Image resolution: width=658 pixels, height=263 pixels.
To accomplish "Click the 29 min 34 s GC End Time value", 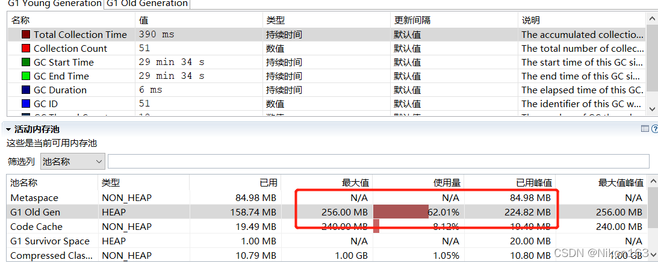I will pos(171,76).
